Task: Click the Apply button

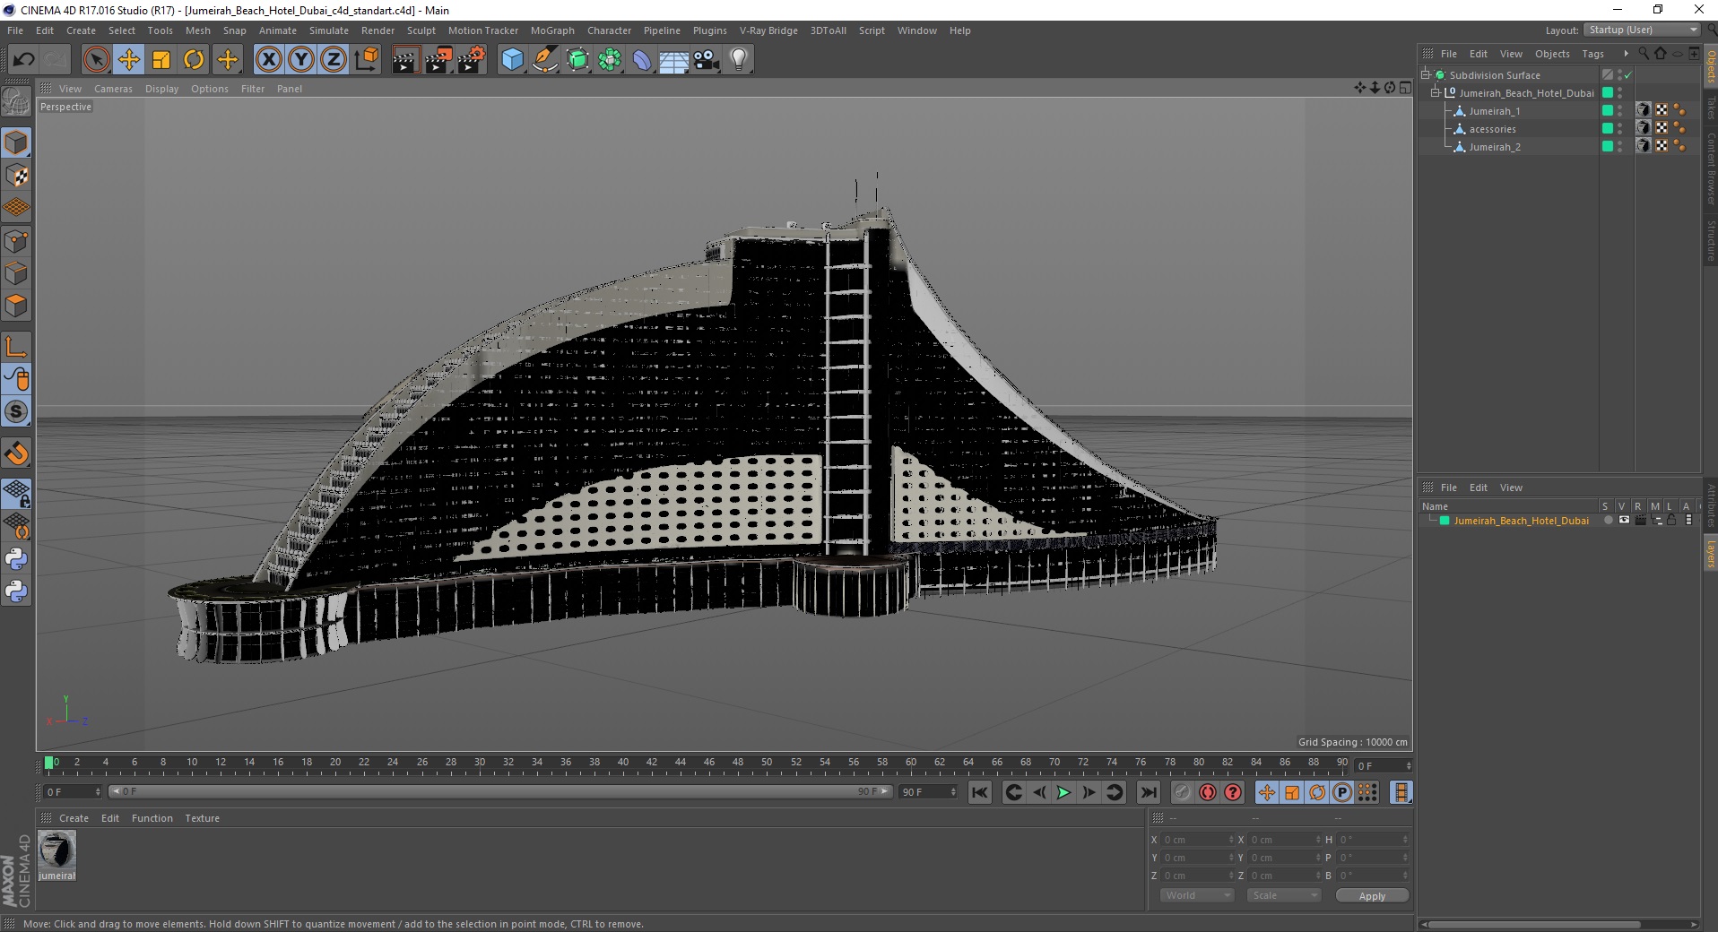Action: coord(1372,896)
